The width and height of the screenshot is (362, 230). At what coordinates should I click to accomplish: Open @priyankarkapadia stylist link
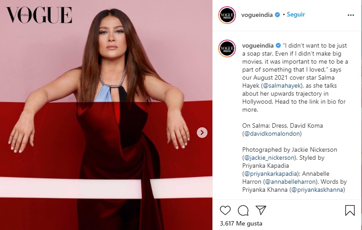coord(270,174)
